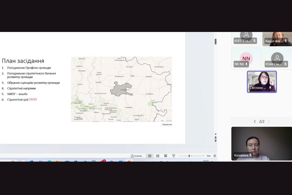
Task: Go to previous slide double-arrow button
Action: click(216, 137)
